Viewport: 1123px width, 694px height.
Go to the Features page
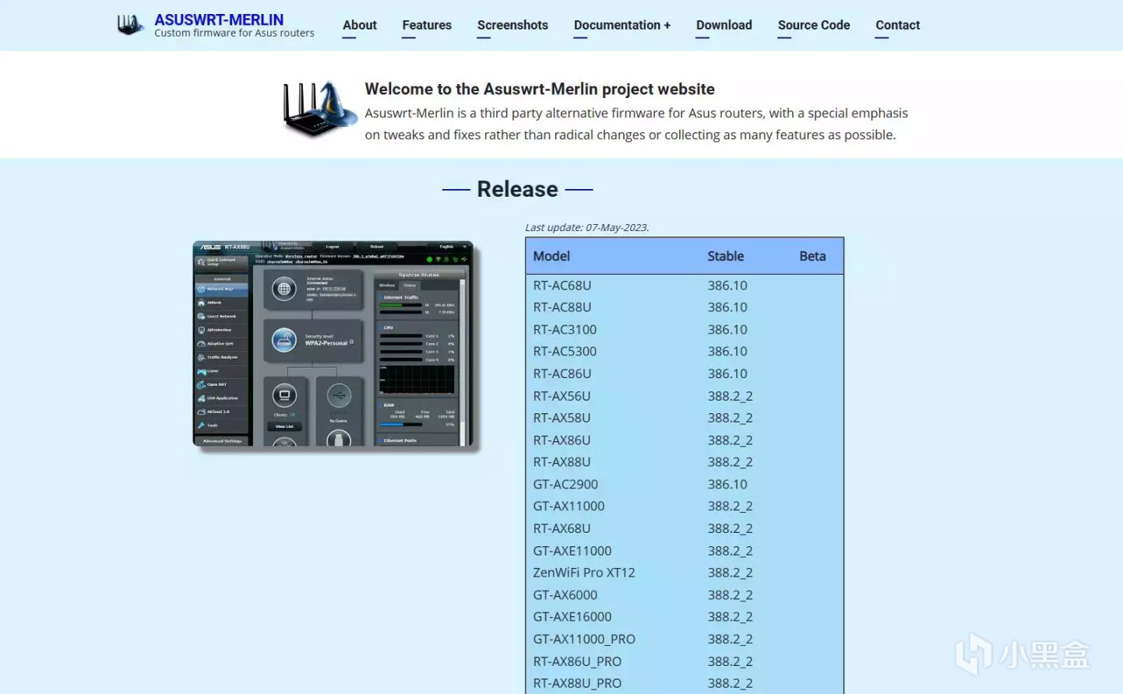(x=427, y=25)
